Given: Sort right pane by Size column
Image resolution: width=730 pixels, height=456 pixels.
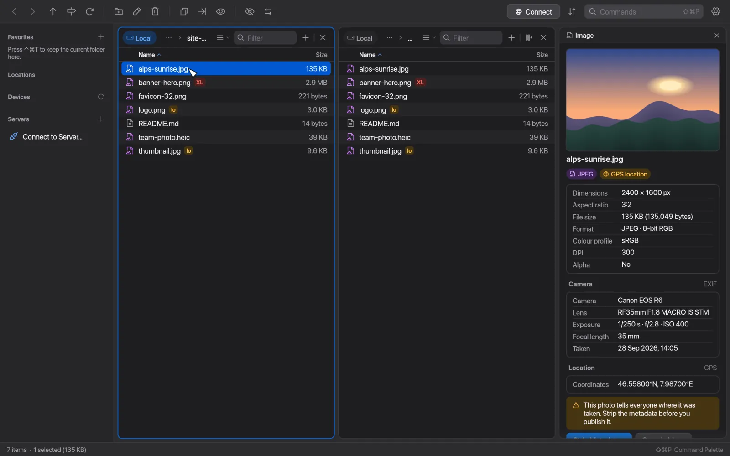Looking at the screenshot, I should point(542,55).
